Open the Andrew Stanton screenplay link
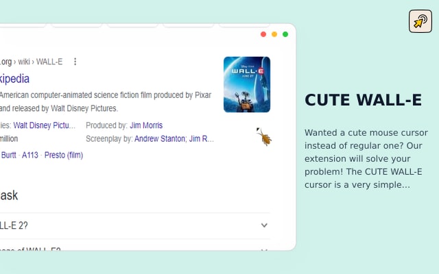439x274 pixels. click(x=160, y=138)
